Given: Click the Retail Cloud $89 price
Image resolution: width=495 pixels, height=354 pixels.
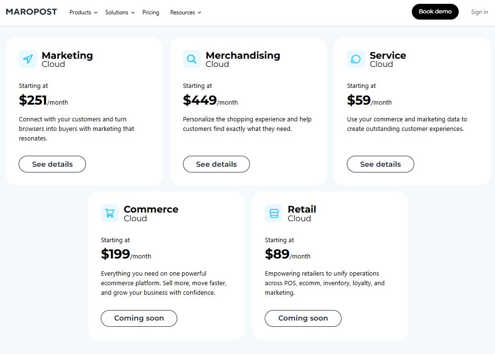Looking at the screenshot, I should pos(278,254).
